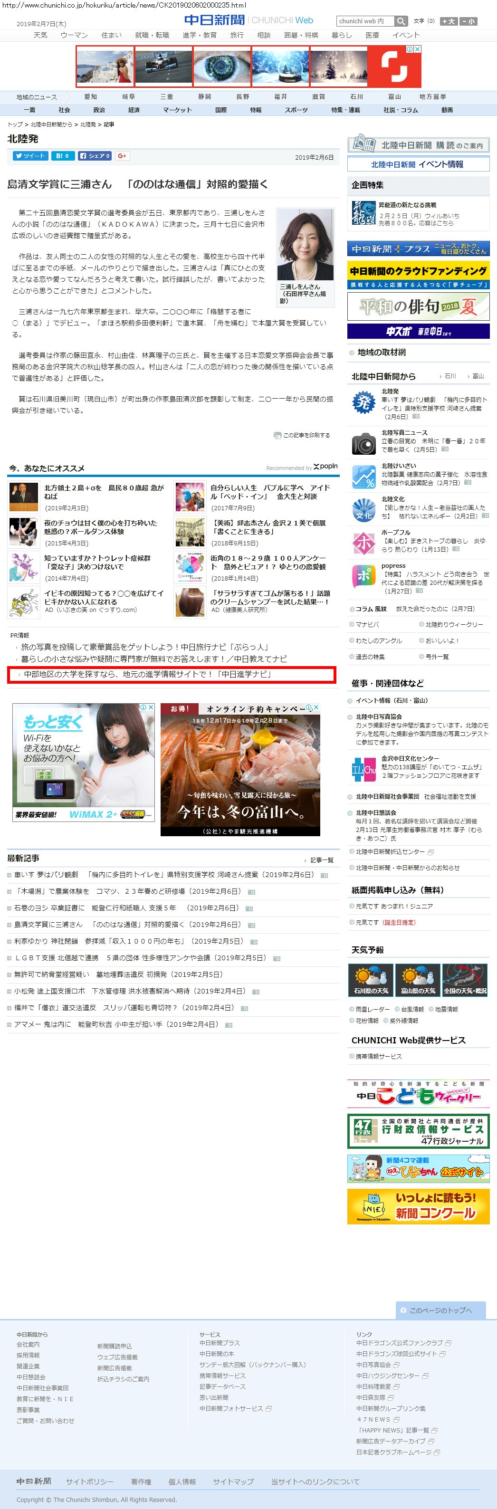Open 北陸中日新聞 イベント情報 banner
497x1509 pixels.
tap(419, 164)
